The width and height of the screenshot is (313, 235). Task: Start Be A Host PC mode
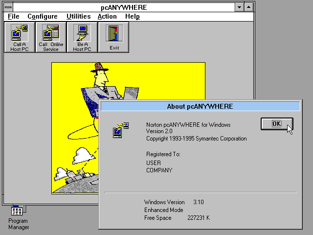click(82, 37)
